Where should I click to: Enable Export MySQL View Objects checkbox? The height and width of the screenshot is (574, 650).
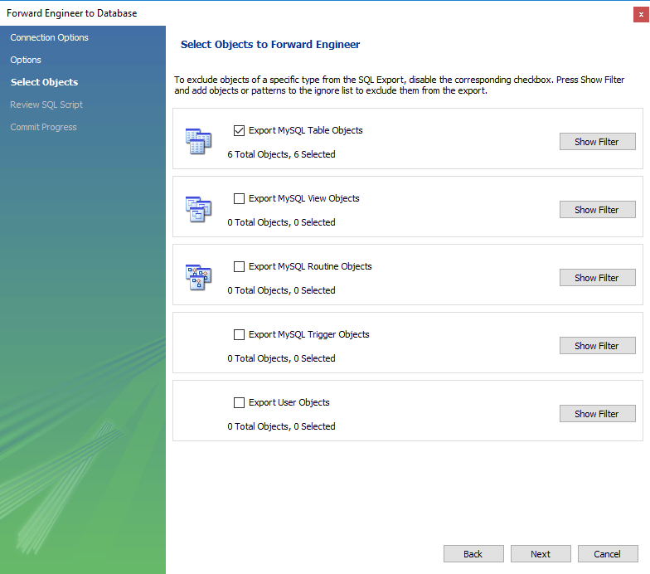click(240, 198)
